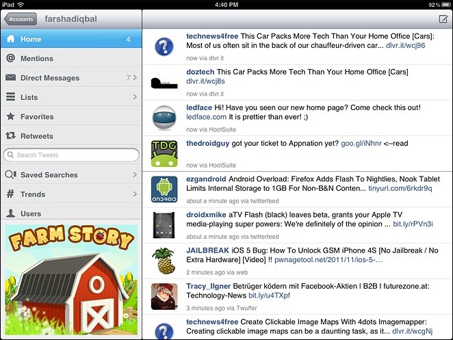Open the Retweets menu label
Viewport: 453px width, 340px height.
(37, 136)
